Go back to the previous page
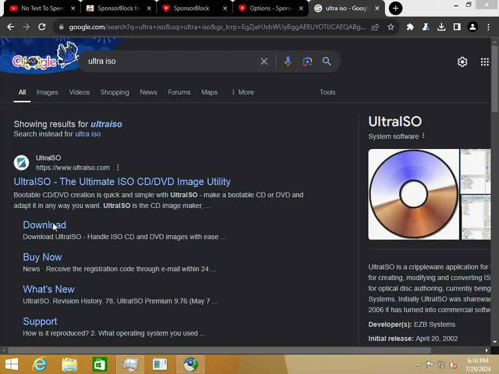 (x=11, y=27)
